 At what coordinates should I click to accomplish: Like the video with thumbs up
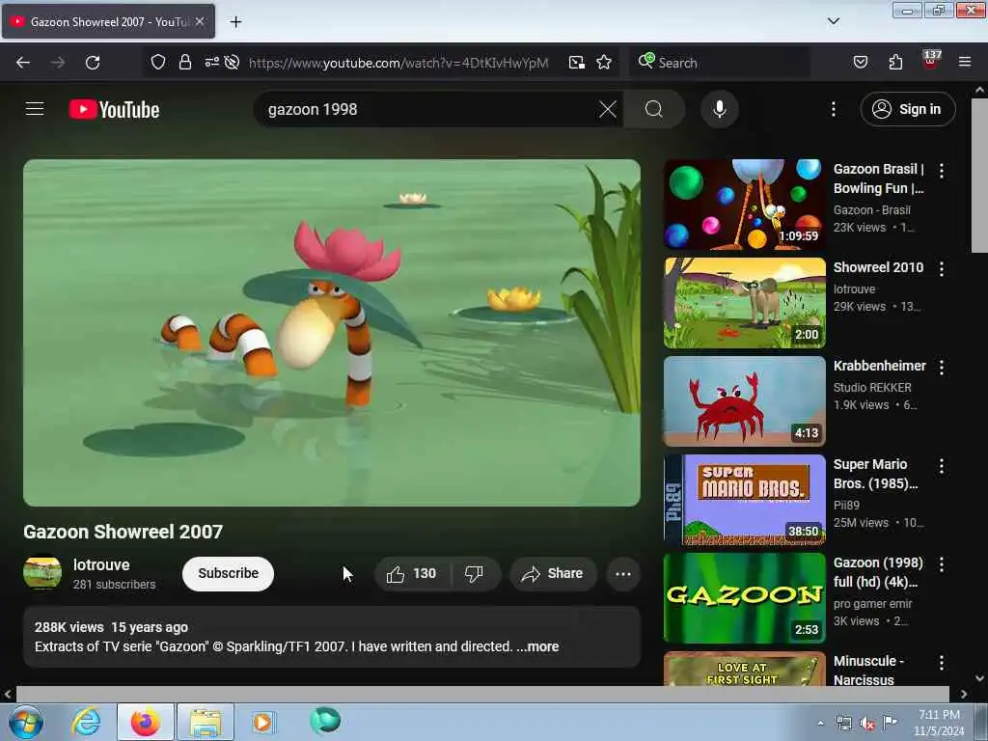click(x=411, y=574)
